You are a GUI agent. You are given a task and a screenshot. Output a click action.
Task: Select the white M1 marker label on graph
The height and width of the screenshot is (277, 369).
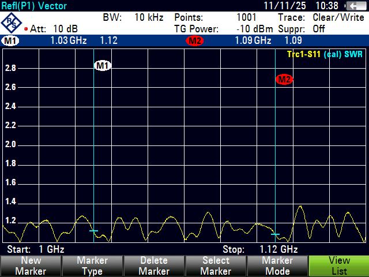pyautogui.click(x=103, y=65)
